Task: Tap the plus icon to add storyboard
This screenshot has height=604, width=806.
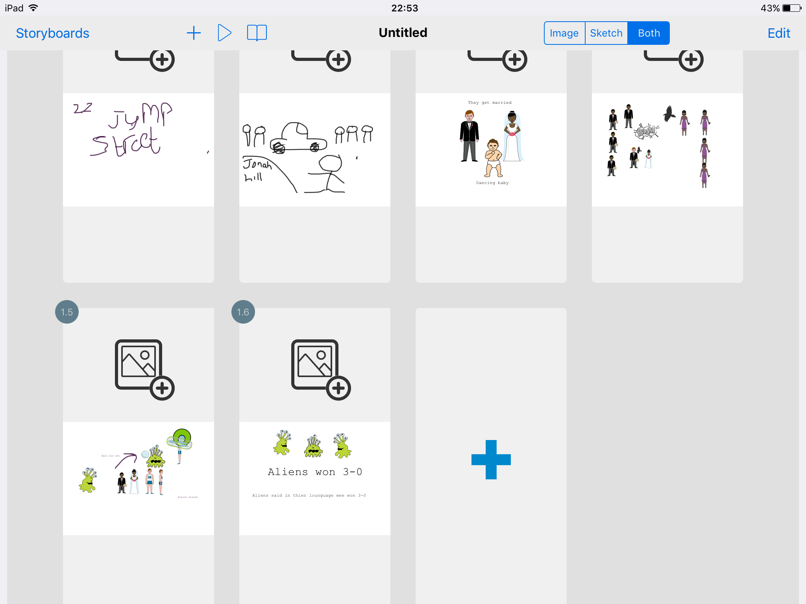Action: tap(194, 33)
